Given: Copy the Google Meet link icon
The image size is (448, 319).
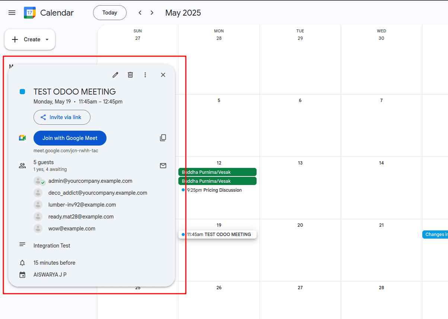Looking at the screenshot, I should 163,138.
